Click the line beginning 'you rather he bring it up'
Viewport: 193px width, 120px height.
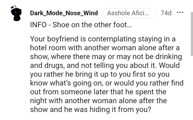(x=100, y=74)
